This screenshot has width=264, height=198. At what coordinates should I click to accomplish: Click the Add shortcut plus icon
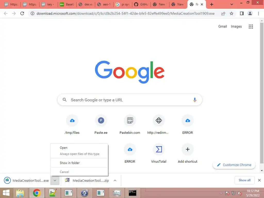(x=188, y=149)
